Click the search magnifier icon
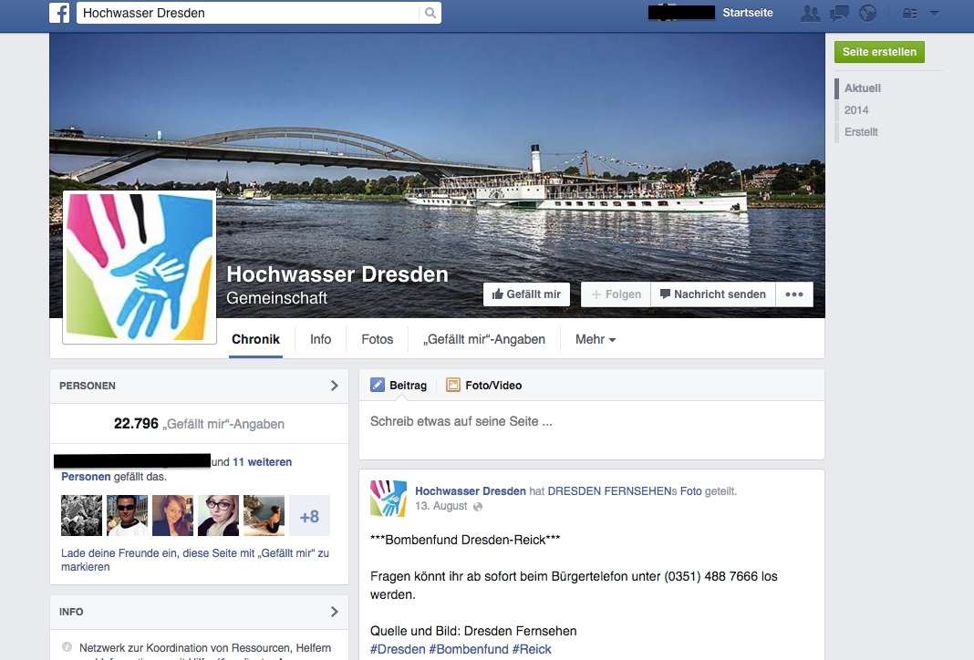Image resolution: width=974 pixels, height=660 pixels. [x=430, y=13]
